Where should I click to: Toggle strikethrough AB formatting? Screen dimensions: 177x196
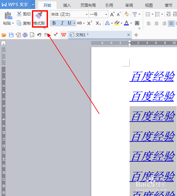click(x=79, y=23)
